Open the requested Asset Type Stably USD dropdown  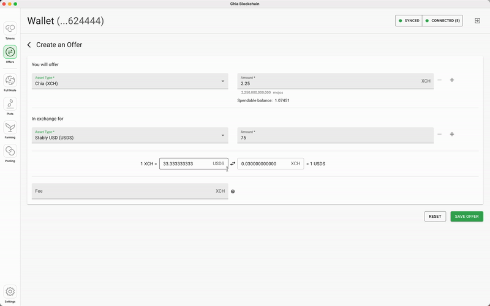pos(130,135)
